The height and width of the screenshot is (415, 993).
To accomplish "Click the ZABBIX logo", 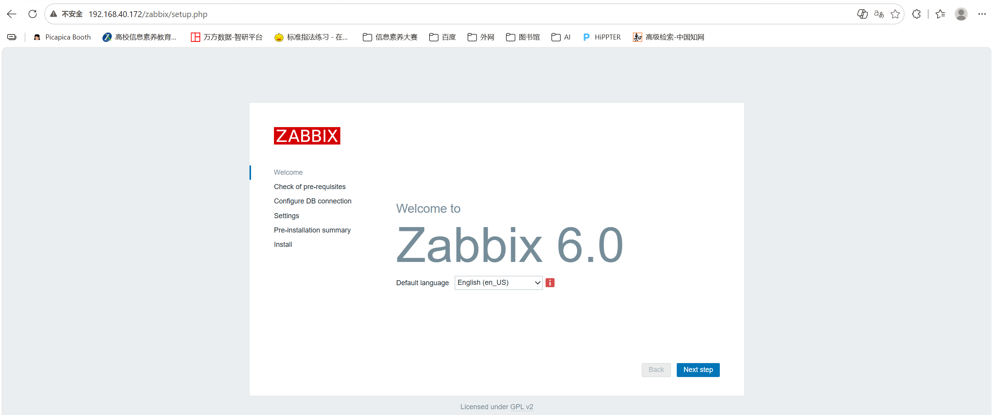I will point(307,136).
